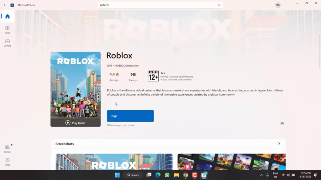View the 14K ratings count
321x180 pixels.
pyautogui.click(x=133, y=77)
